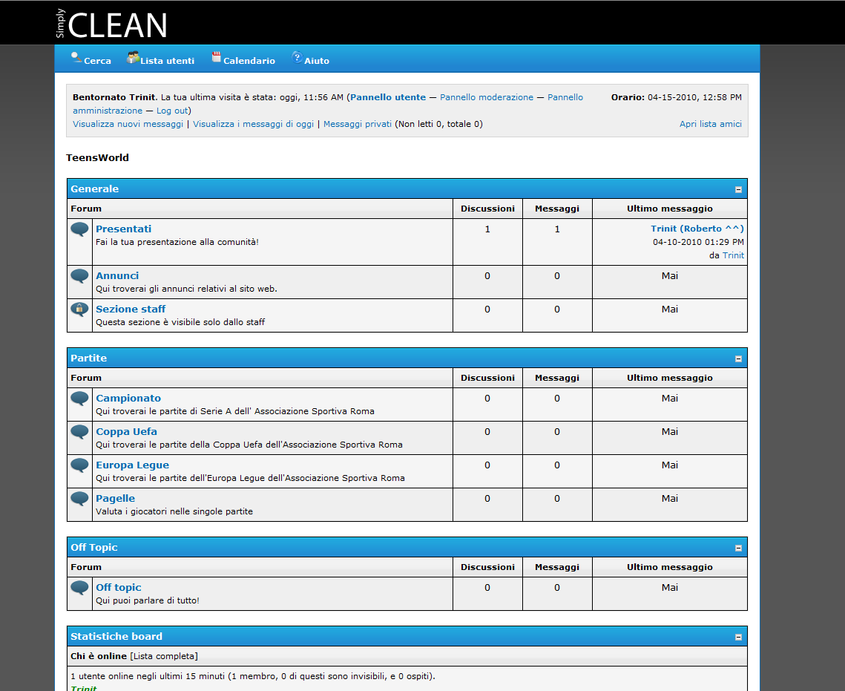The height and width of the screenshot is (691, 845).
Task: Open the Coppa Uefa forum
Action: click(x=126, y=431)
